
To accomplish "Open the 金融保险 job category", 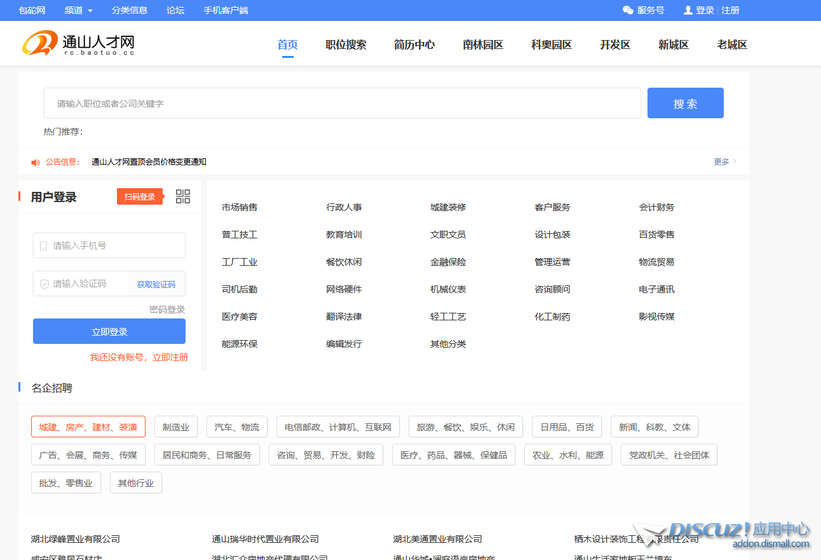I will tap(448, 262).
